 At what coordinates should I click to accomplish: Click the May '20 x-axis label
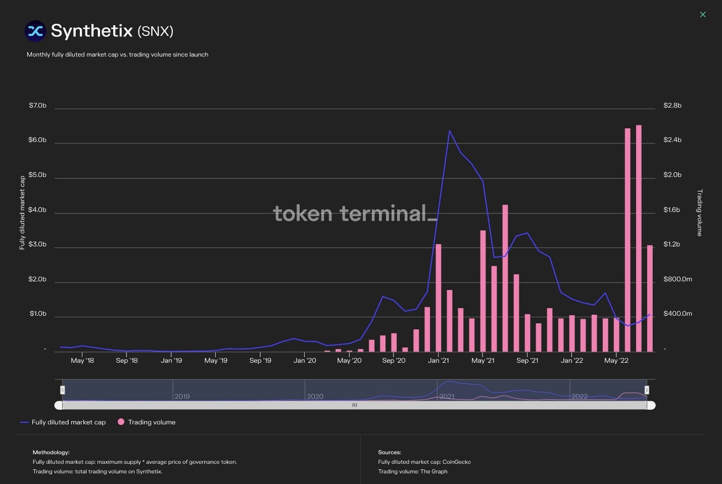[349, 361]
